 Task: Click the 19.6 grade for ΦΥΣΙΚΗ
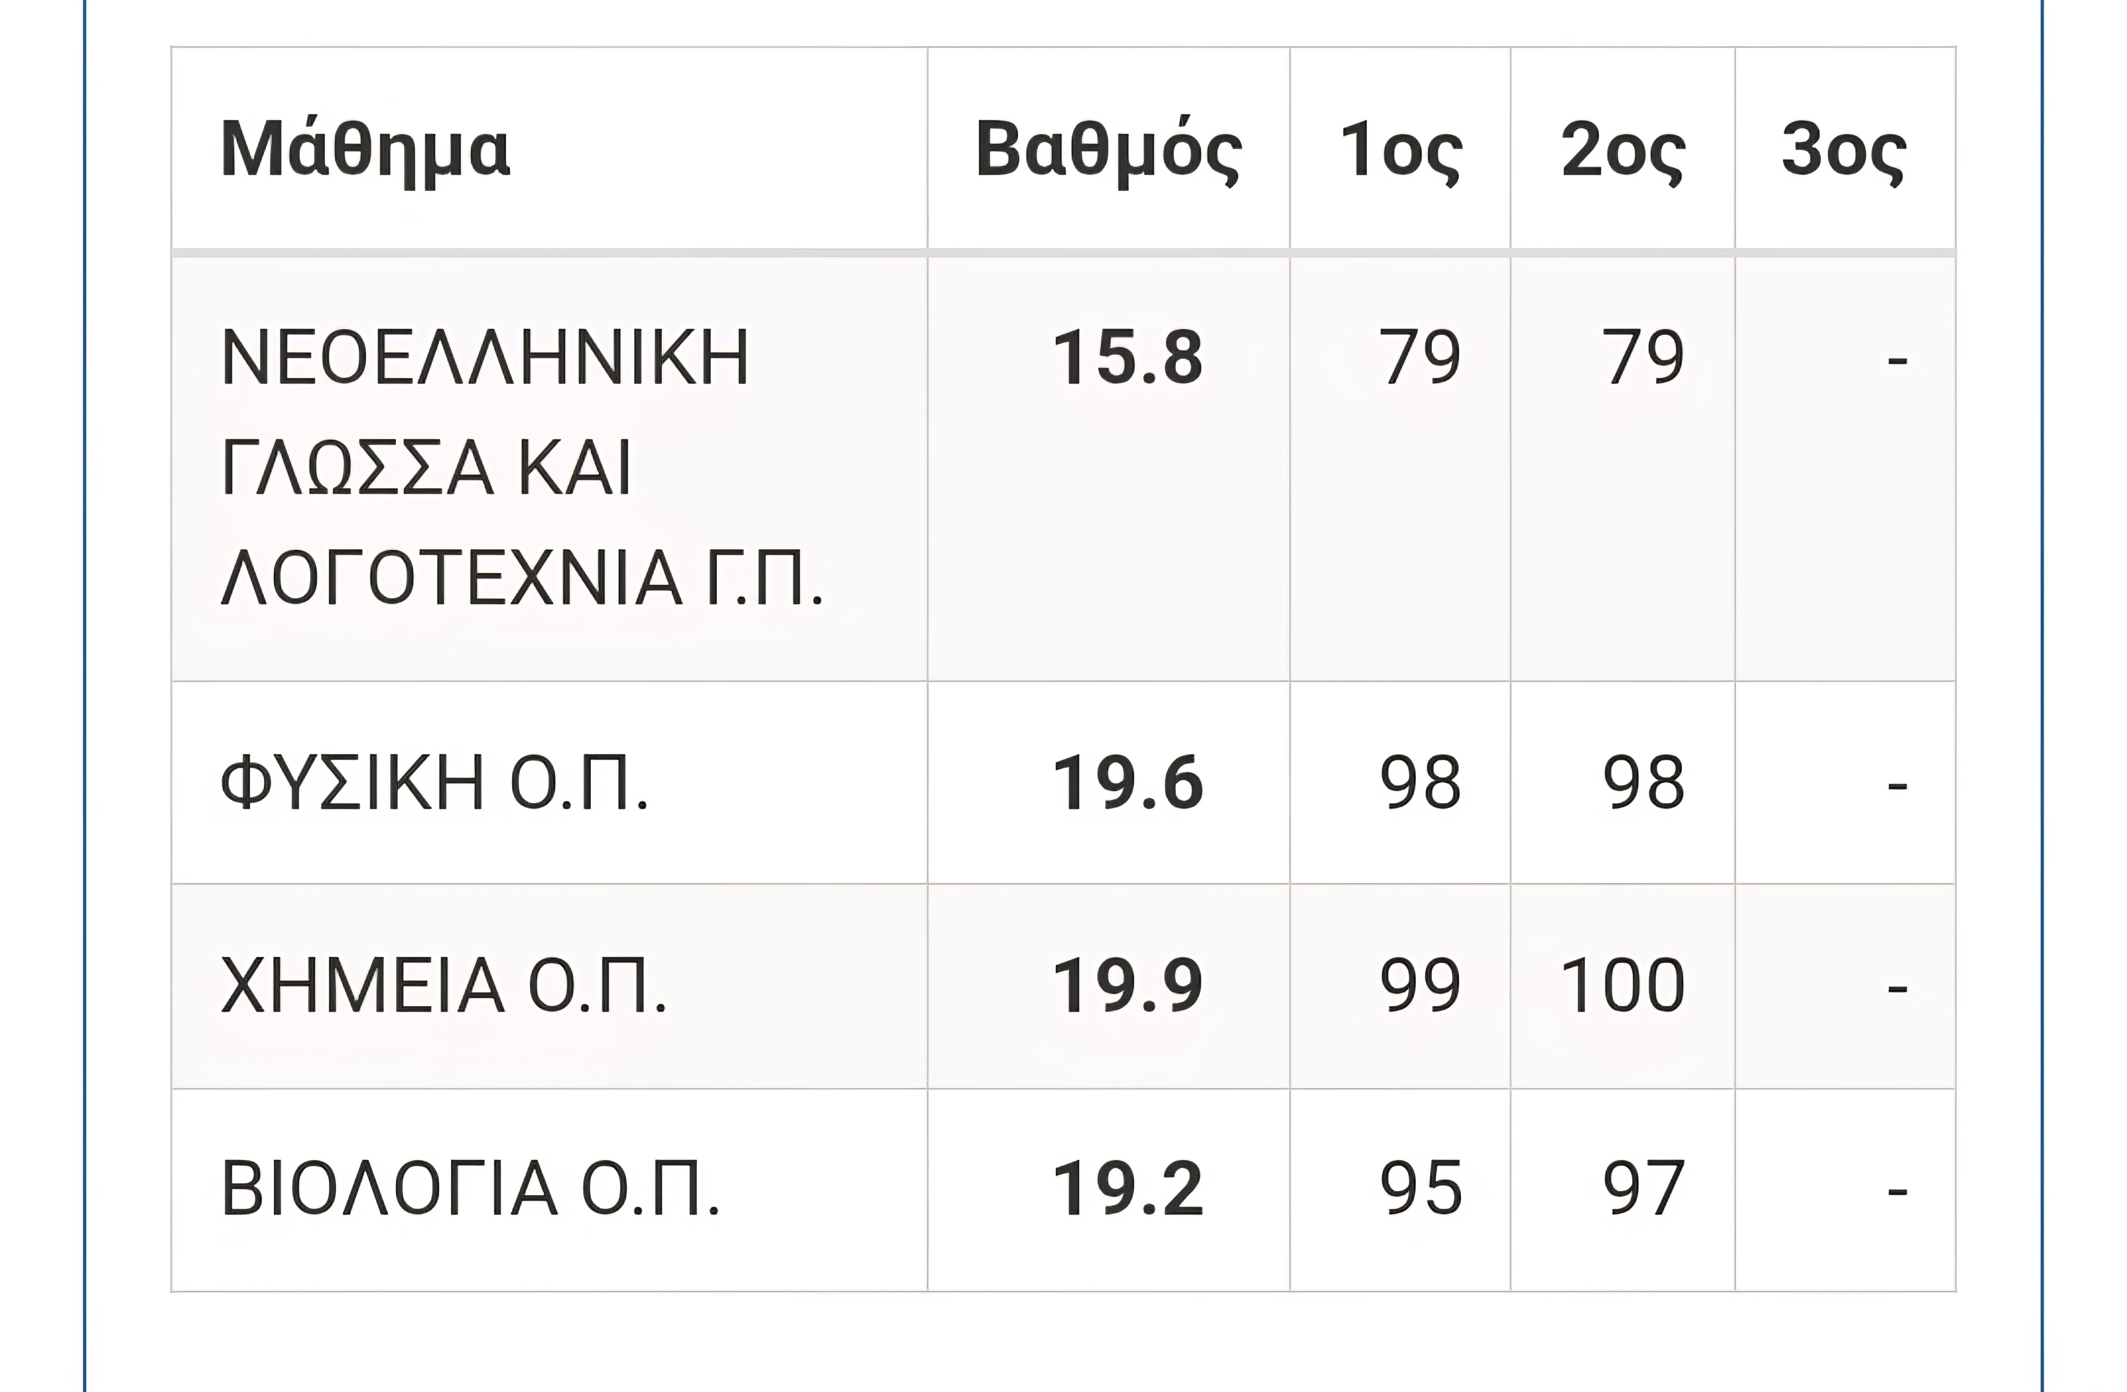pos(1128,783)
